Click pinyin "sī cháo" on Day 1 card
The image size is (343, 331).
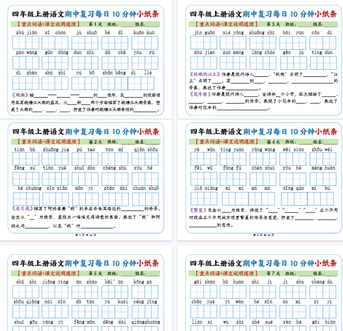tap(56, 33)
